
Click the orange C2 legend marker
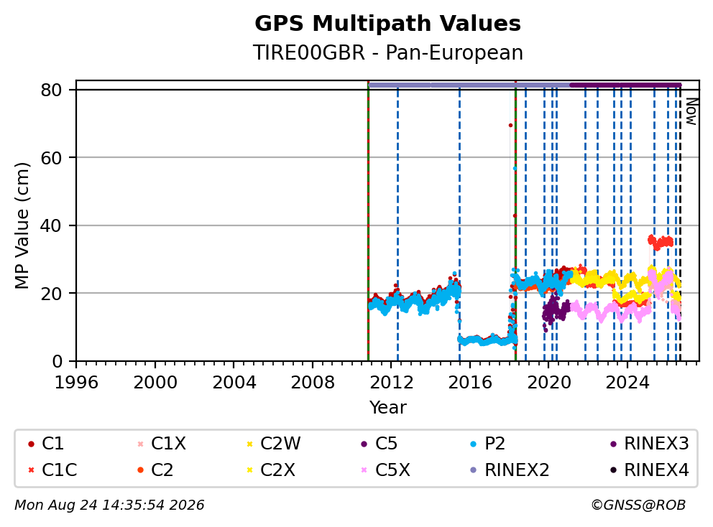tap(140, 470)
